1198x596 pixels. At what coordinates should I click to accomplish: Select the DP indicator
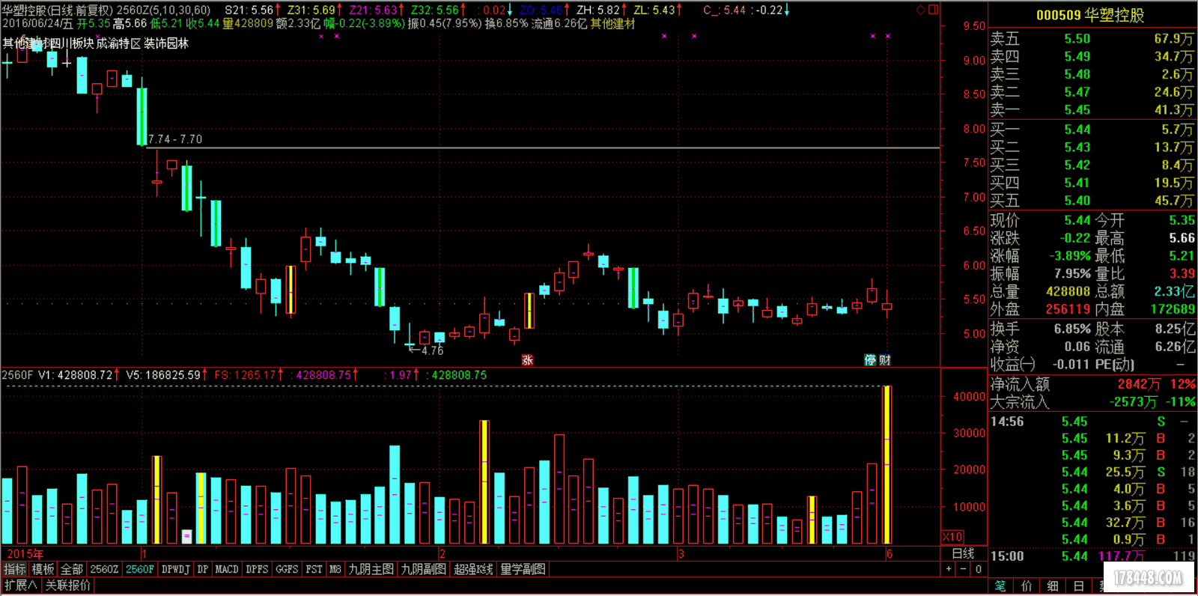pos(203,569)
